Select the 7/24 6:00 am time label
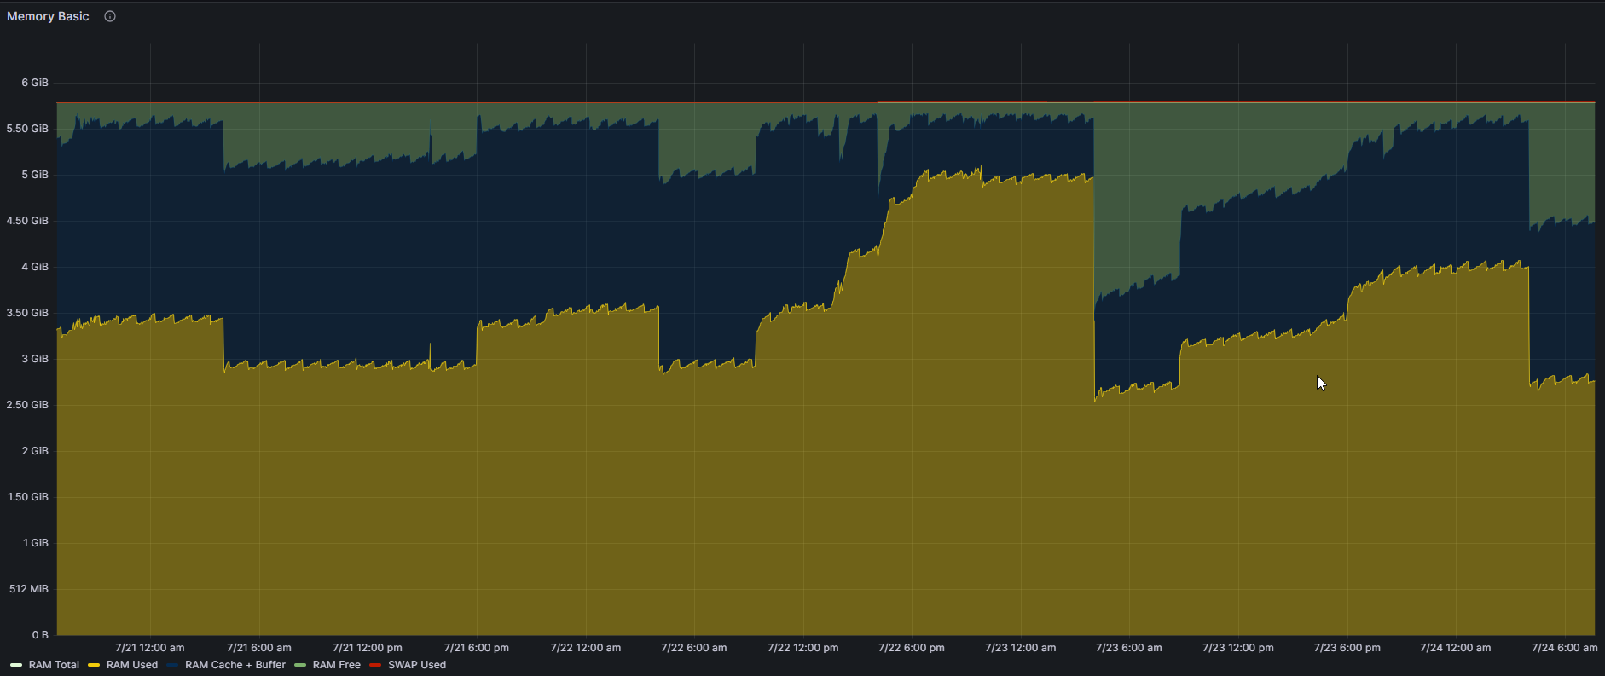This screenshot has height=676, width=1605. pos(1564,648)
